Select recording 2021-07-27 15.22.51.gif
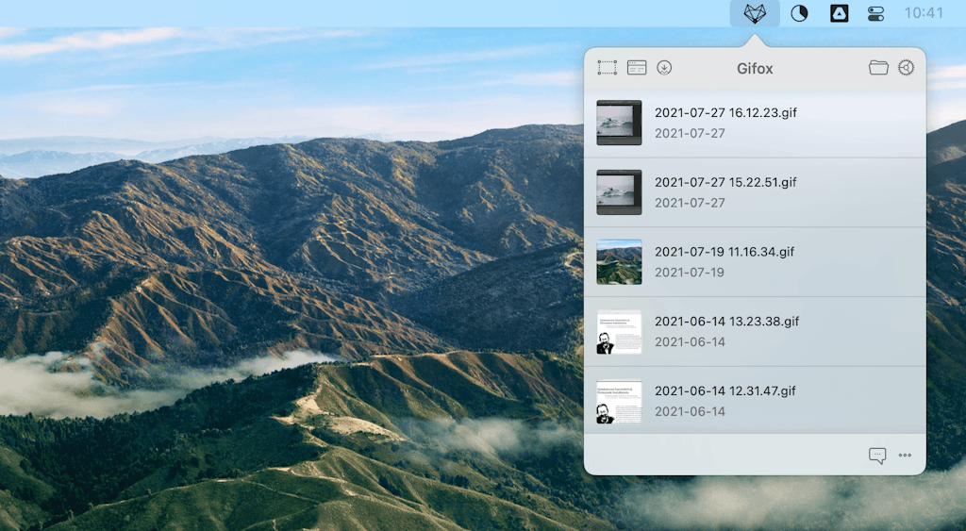This screenshot has width=966, height=531. [x=725, y=182]
